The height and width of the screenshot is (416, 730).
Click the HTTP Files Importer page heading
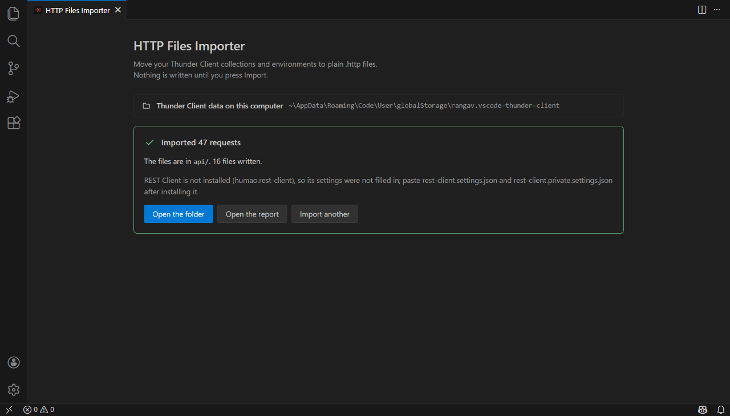click(x=189, y=46)
